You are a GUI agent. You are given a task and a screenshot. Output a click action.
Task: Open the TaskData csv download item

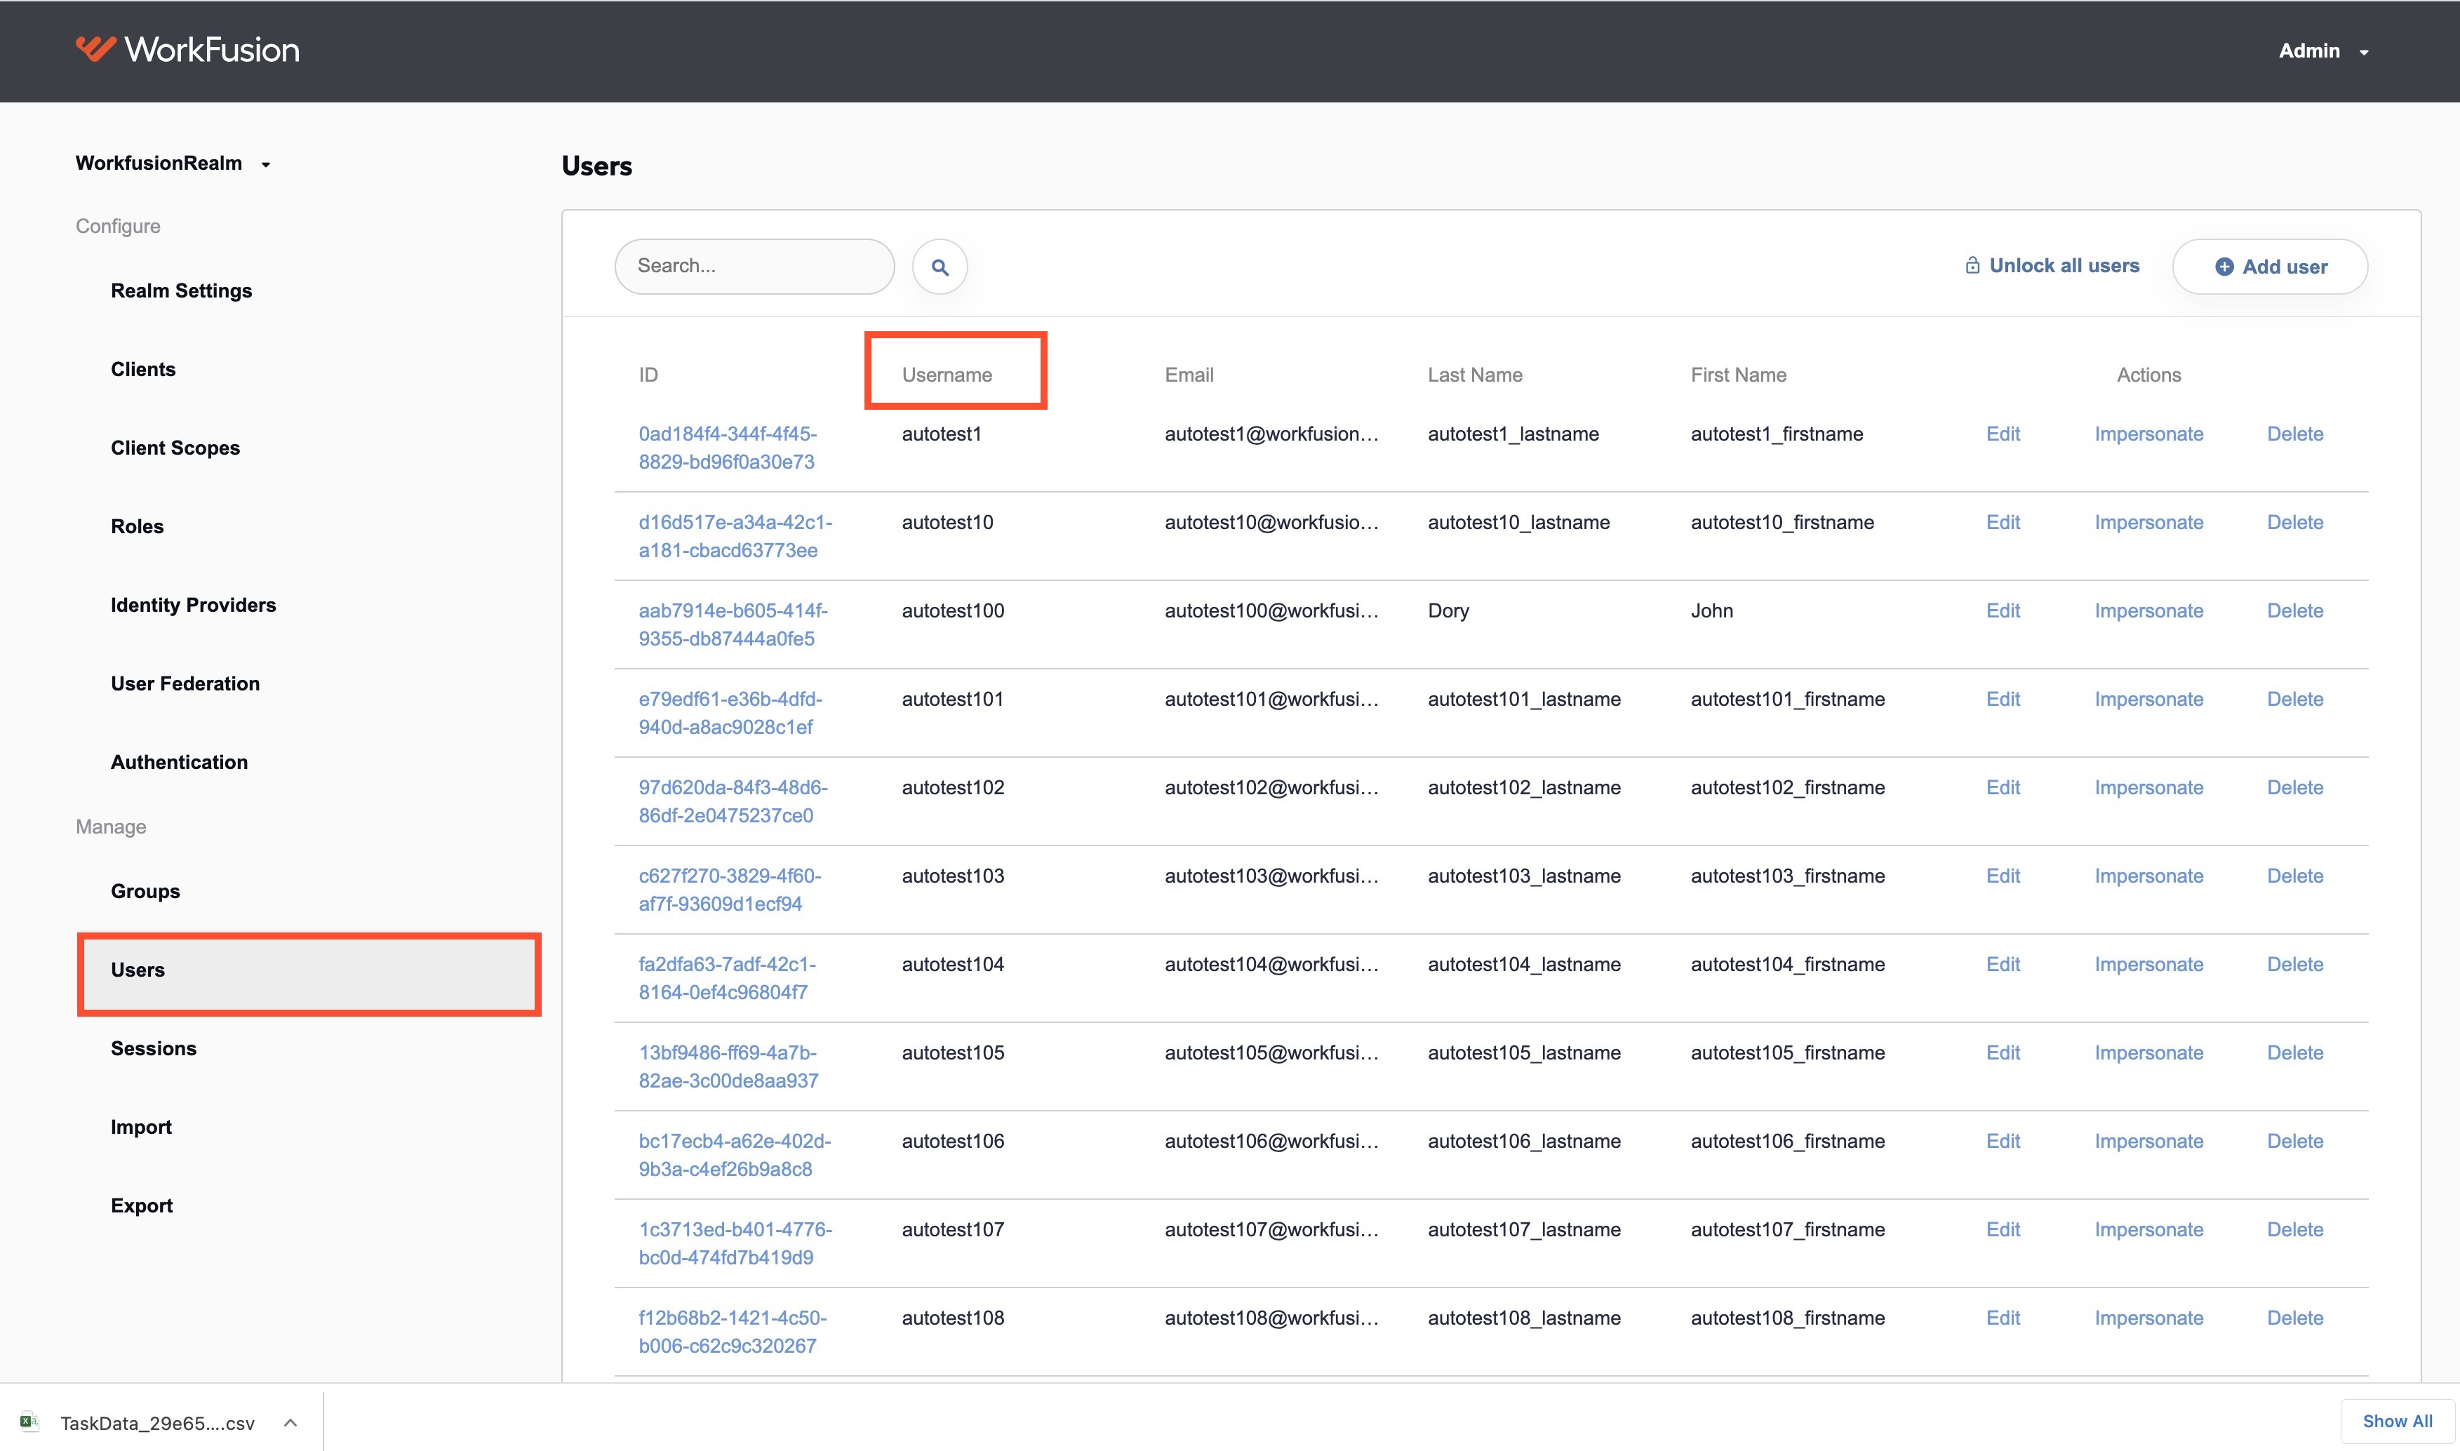[156, 1423]
